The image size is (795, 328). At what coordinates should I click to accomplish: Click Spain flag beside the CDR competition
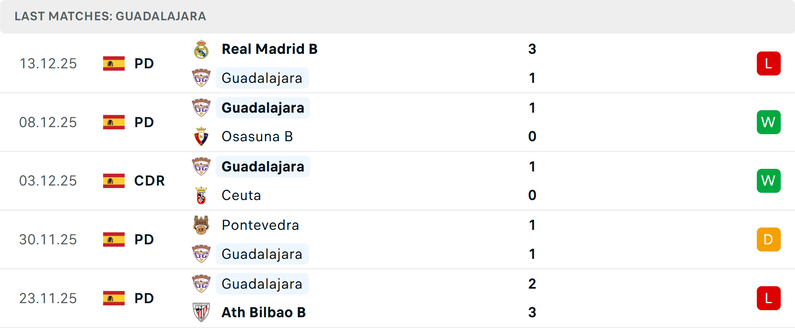coord(114,181)
